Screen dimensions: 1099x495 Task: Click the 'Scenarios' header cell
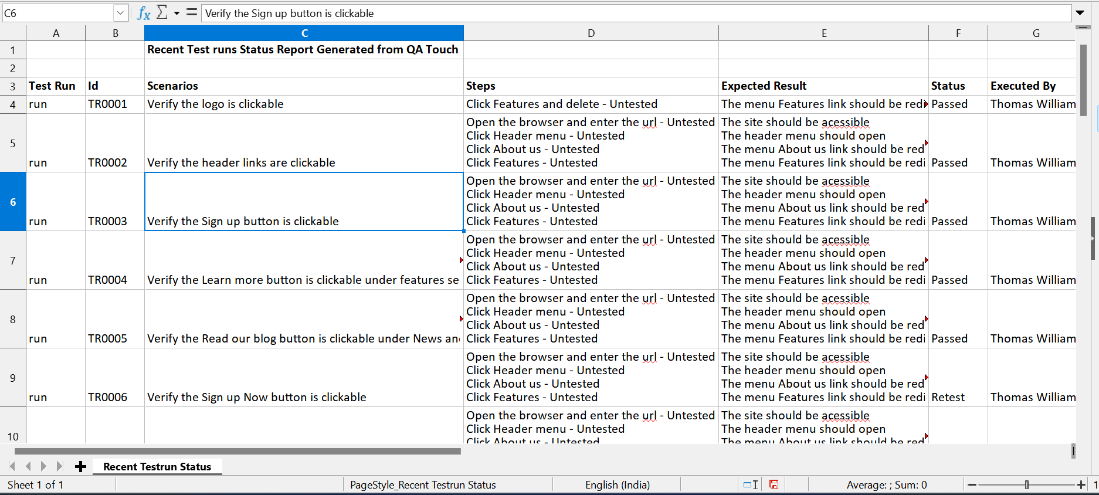[x=304, y=86]
